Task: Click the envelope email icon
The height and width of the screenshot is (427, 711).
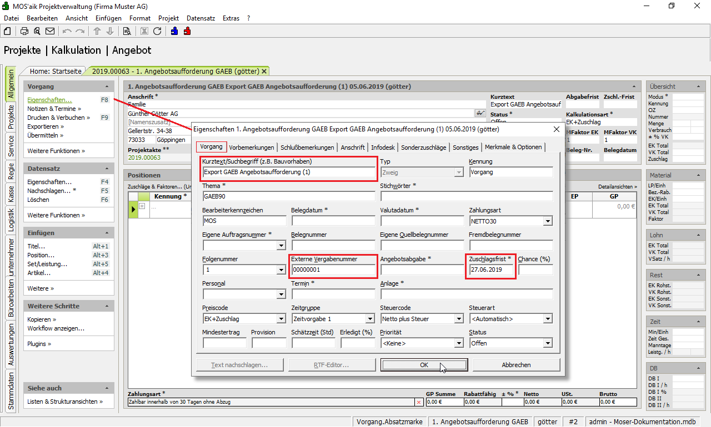Action: (50, 31)
